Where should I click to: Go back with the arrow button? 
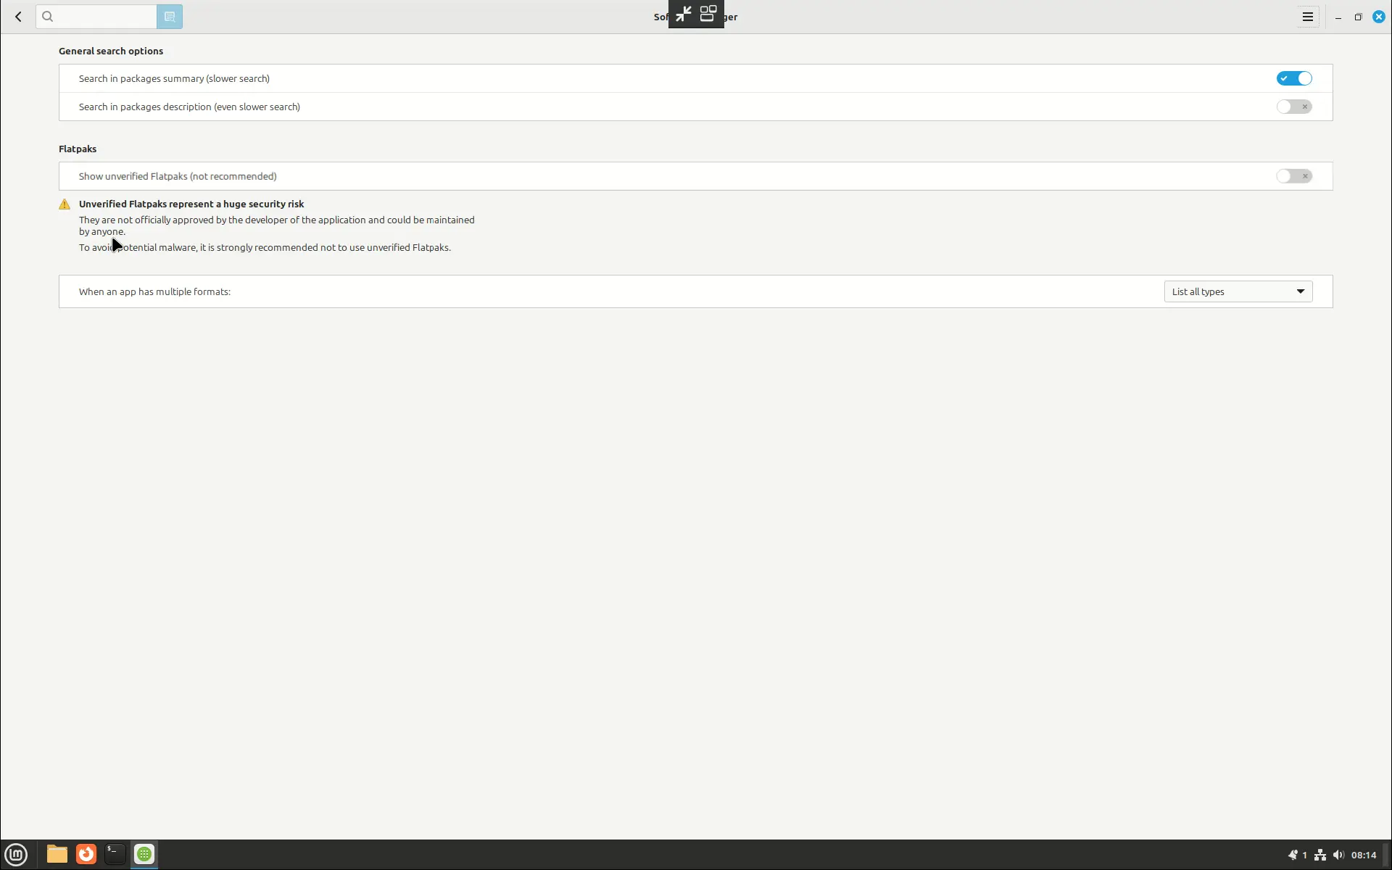point(19,17)
